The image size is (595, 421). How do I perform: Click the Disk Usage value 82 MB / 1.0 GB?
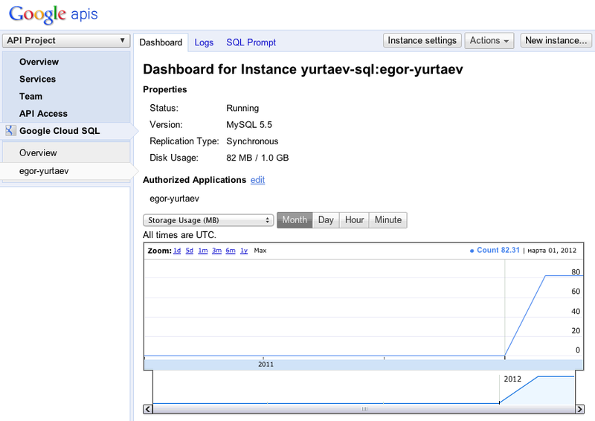257,158
